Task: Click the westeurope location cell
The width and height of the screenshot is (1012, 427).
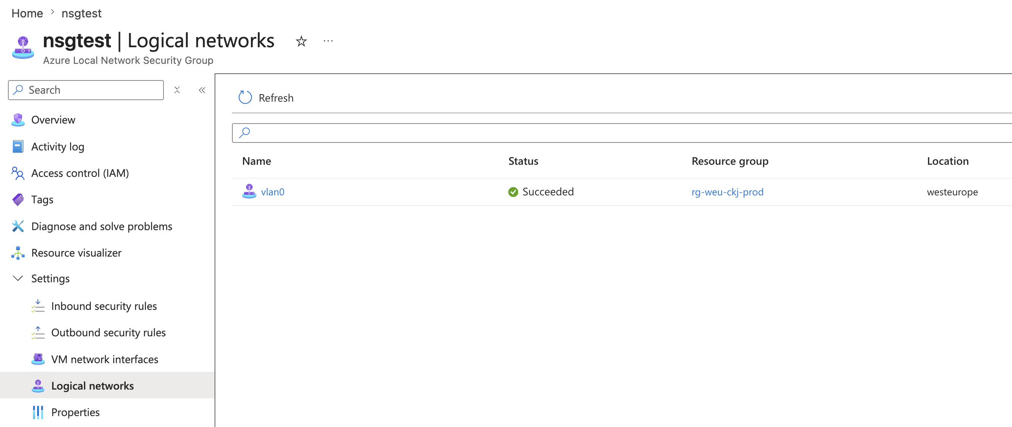Action: click(952, 192)
